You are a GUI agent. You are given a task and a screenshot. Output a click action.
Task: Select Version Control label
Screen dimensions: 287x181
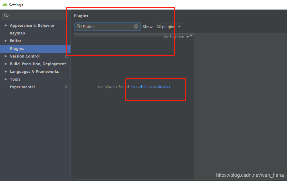[25, 56]
